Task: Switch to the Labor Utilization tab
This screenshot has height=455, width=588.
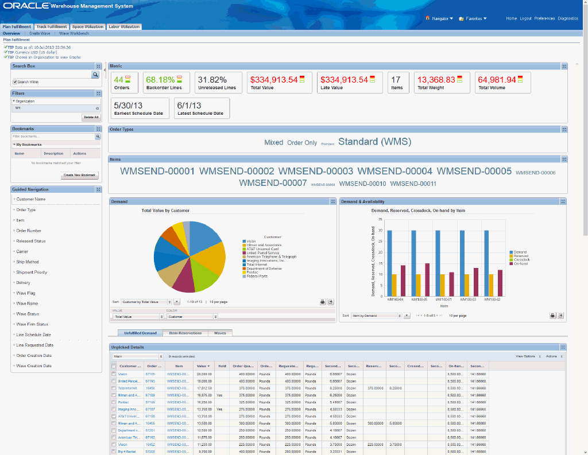Action: (x=124, y=26)
